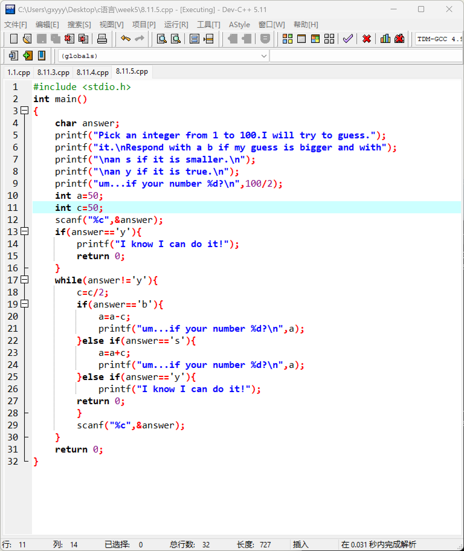The image size is (464, 551).
Task: Collapse the if block fold at line 13
Action: pyautogui.click(x=24, y=231)
